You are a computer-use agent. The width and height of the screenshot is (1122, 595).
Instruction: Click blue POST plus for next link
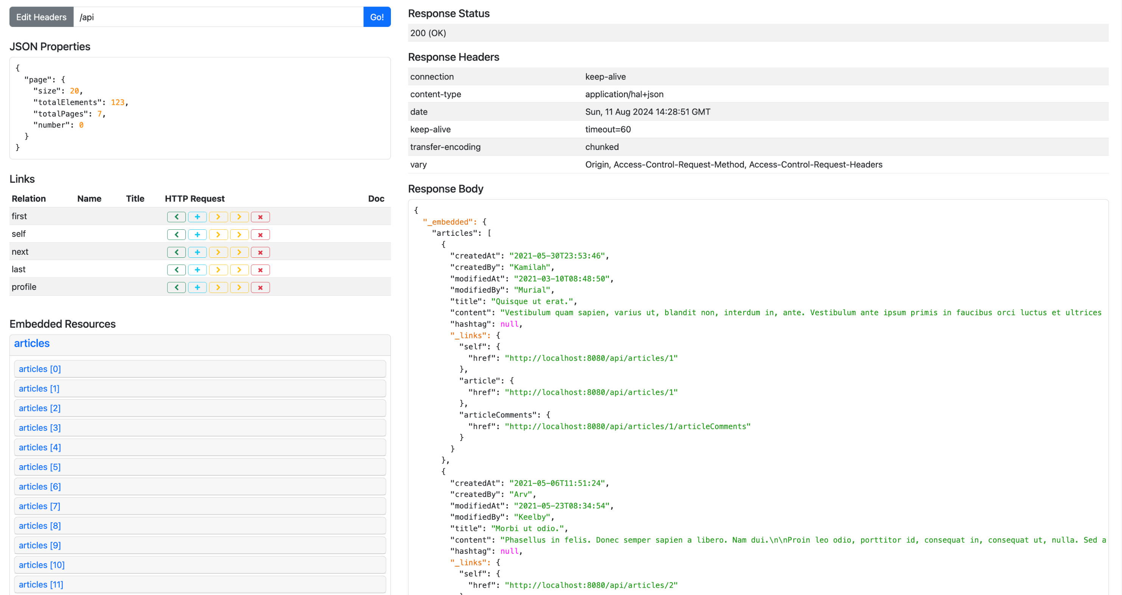pyautogui.click(x=197, y=252)
